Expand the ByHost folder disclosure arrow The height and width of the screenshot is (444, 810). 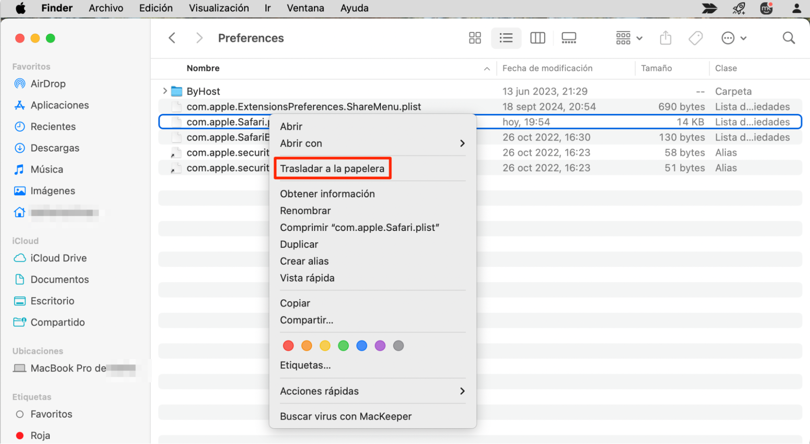pos(165,91)
